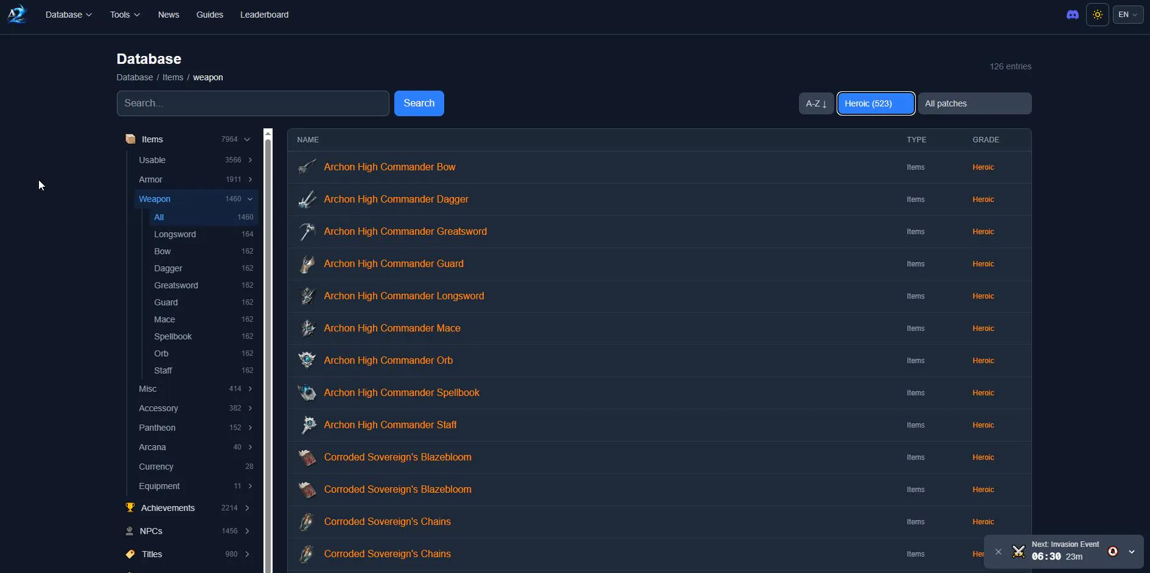
Task: Click the Archon High Commander Staff icon
Action: [307, 425]
